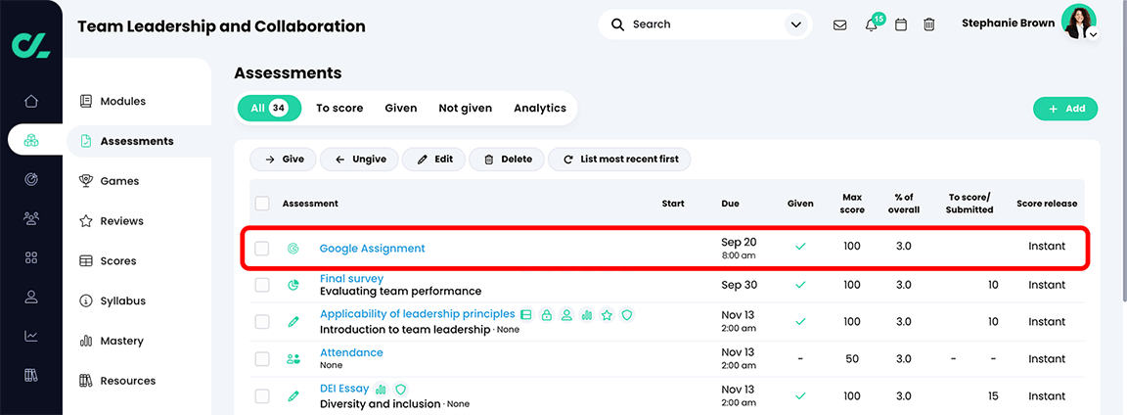
Task: Open the messages envelope icon
Action: click(x=839, y=24)
